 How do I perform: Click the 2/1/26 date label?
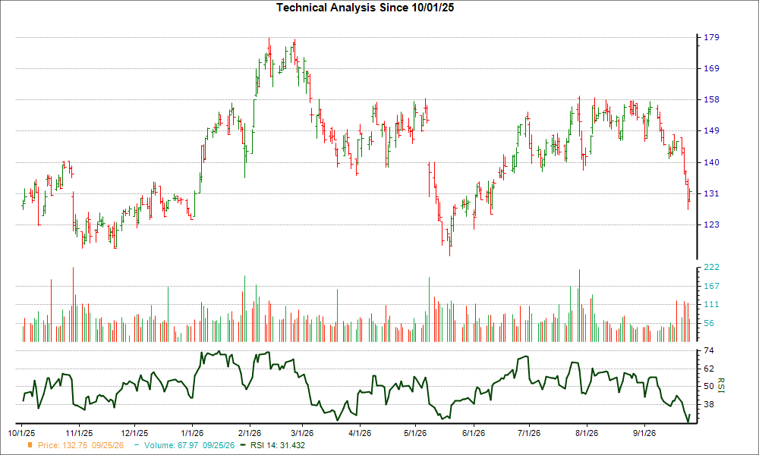pyautogui.click(x=249, y=433)
